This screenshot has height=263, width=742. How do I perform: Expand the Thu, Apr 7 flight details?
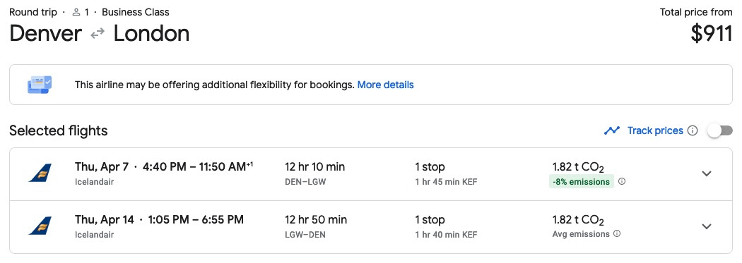point(707,173)
